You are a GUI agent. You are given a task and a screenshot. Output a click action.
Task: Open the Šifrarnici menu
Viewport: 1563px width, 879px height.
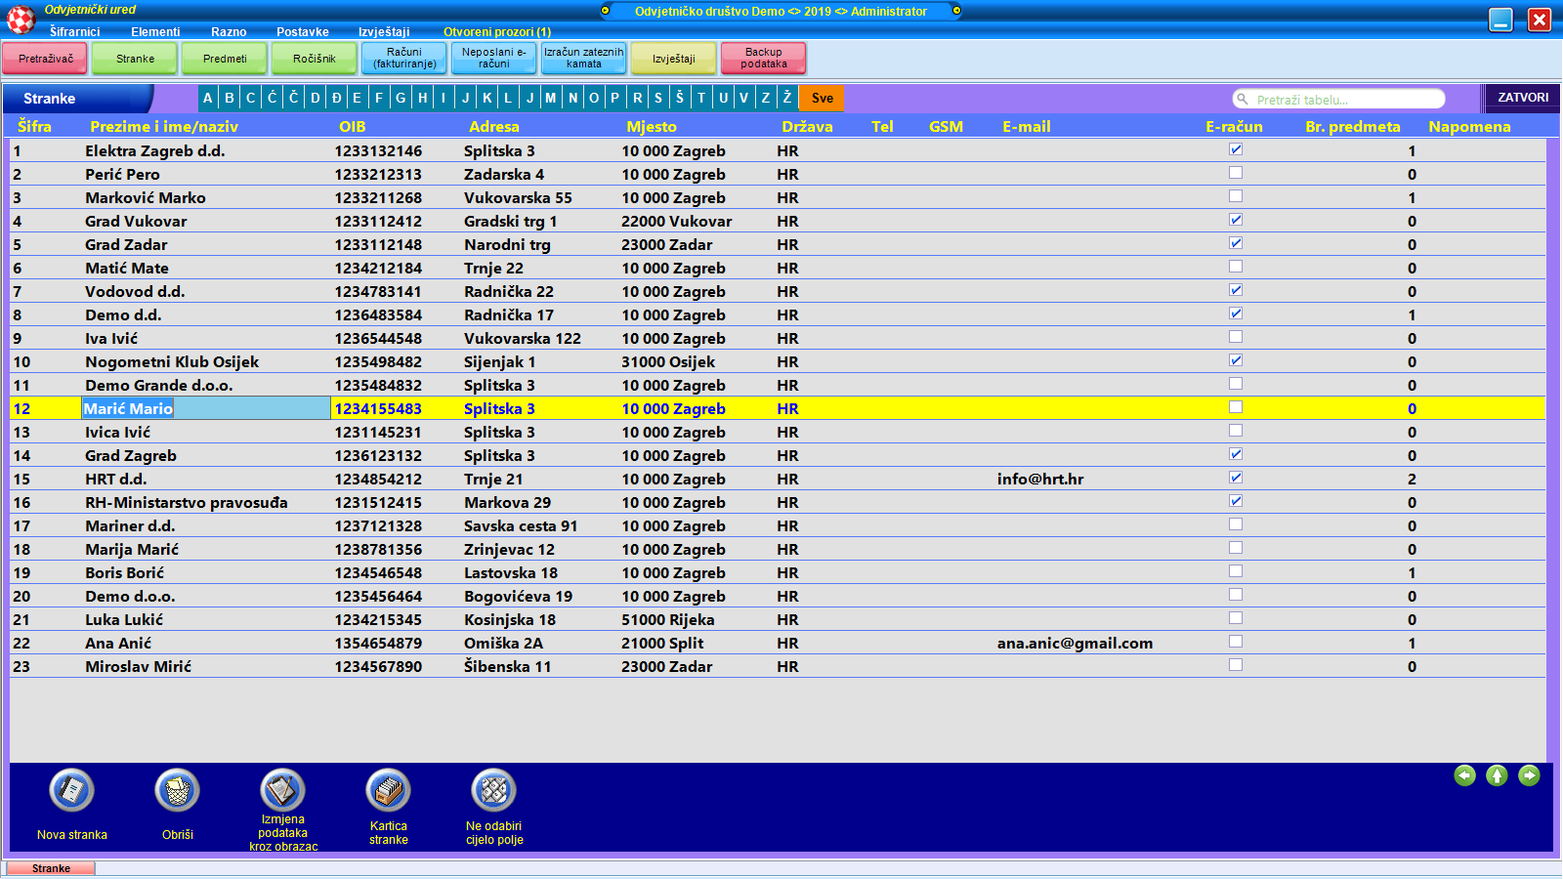tap(74, 32)
